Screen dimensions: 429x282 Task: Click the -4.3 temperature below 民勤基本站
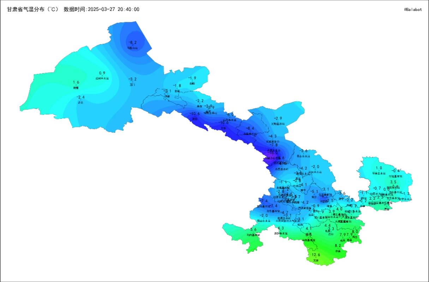(273, 136)
